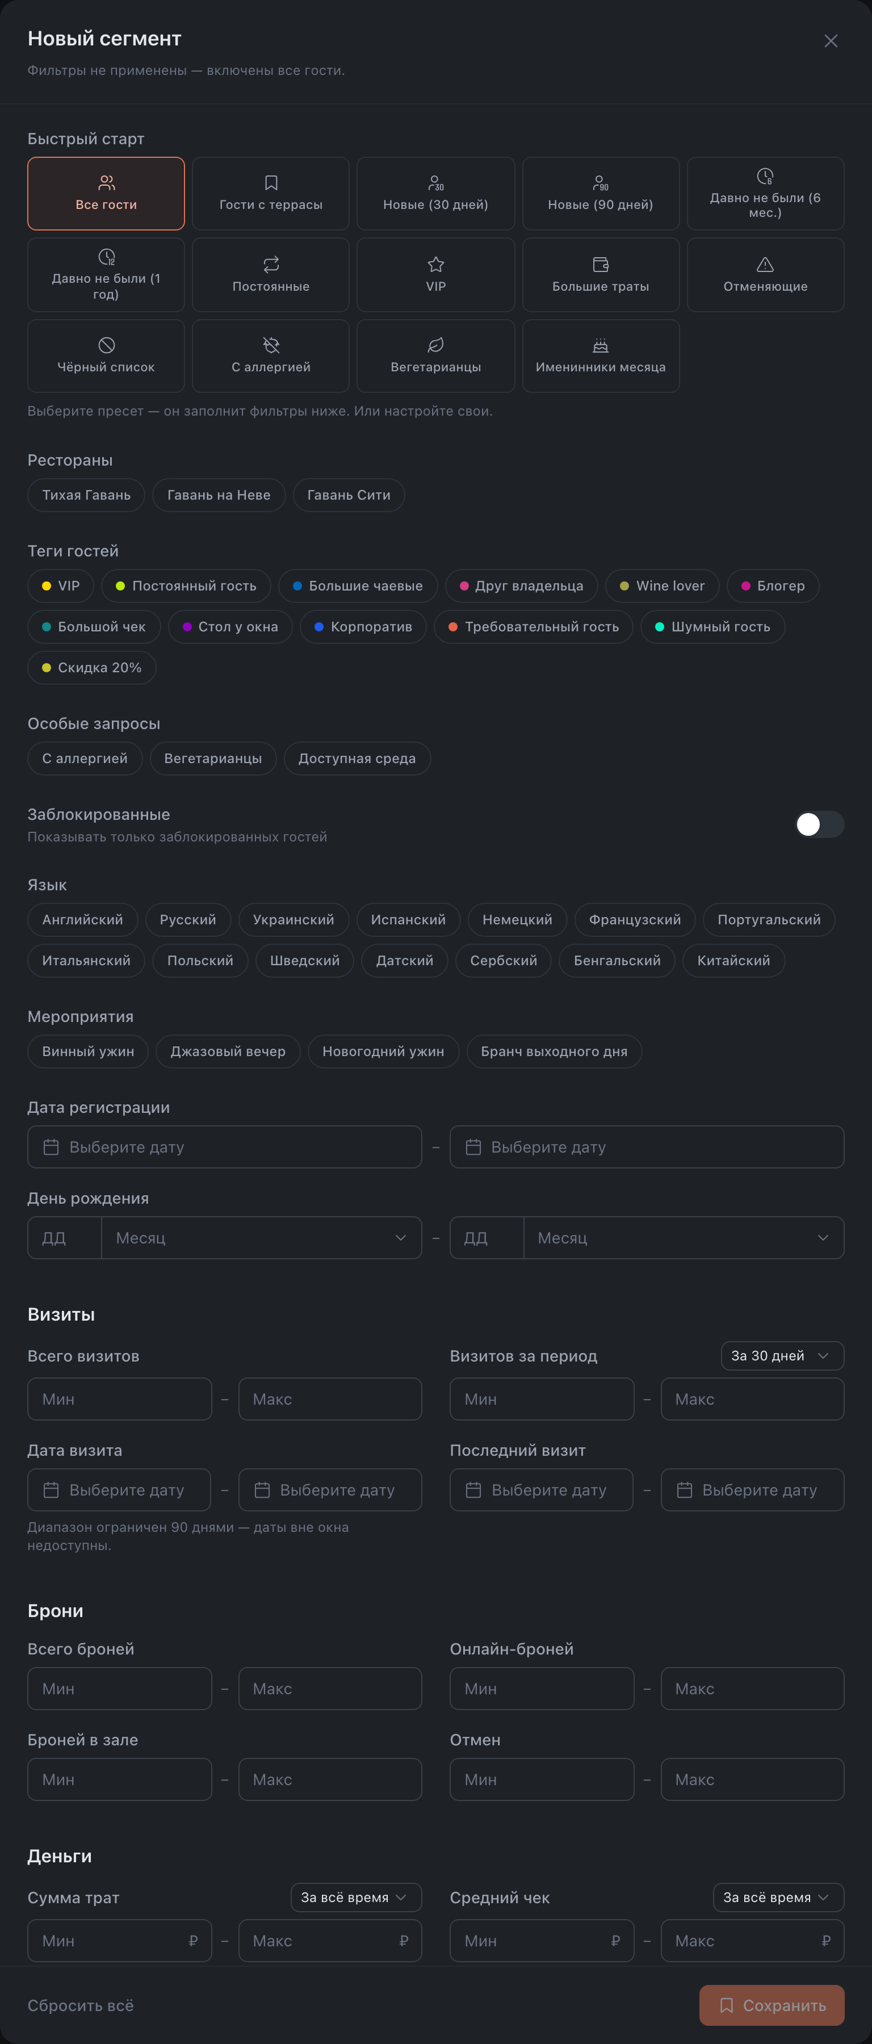Expand the birthday start 'Месяц' dropdown
Image resolution: width=872 pixels, height=2044 pixels.
pyautogui.click(x=262, y=1238)
